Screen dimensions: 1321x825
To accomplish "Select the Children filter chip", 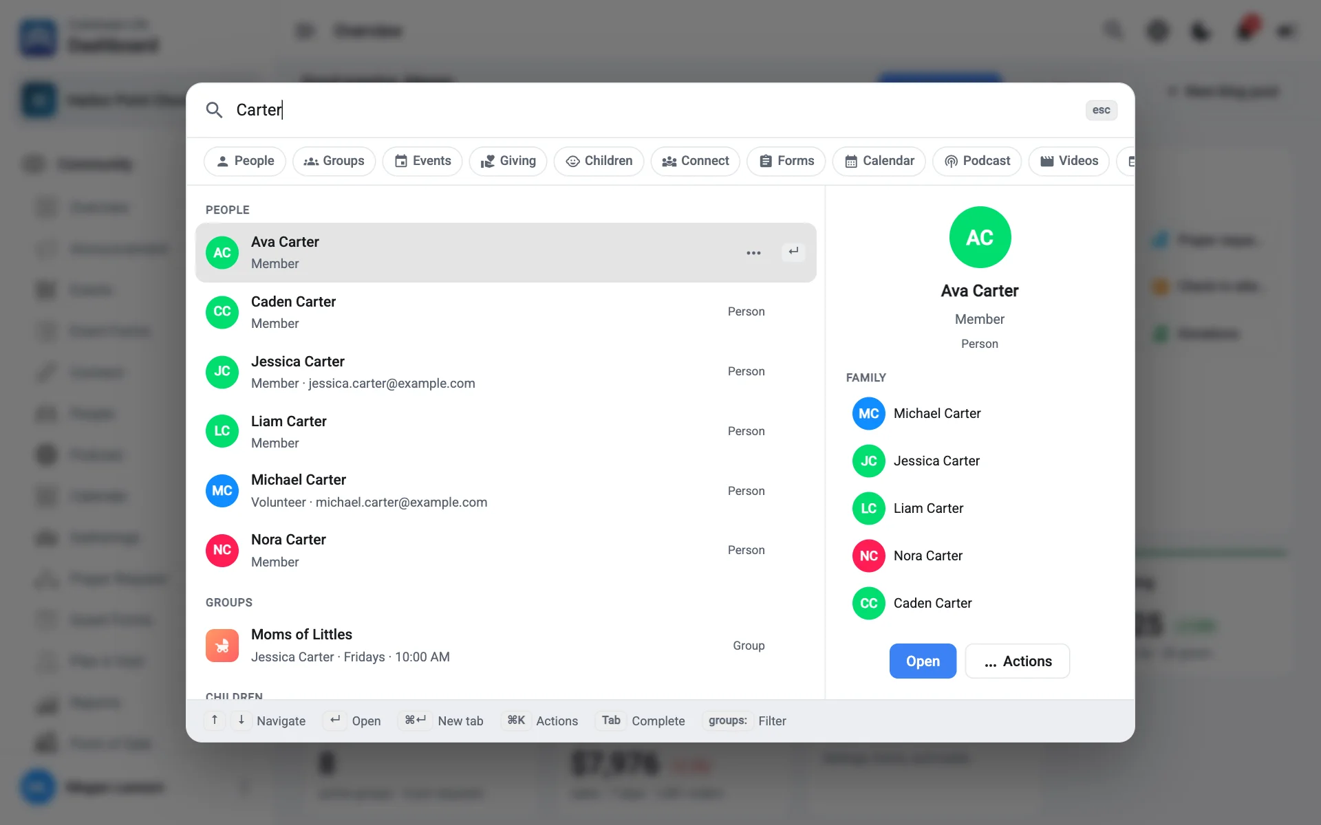I will click(x=599, y=161).
